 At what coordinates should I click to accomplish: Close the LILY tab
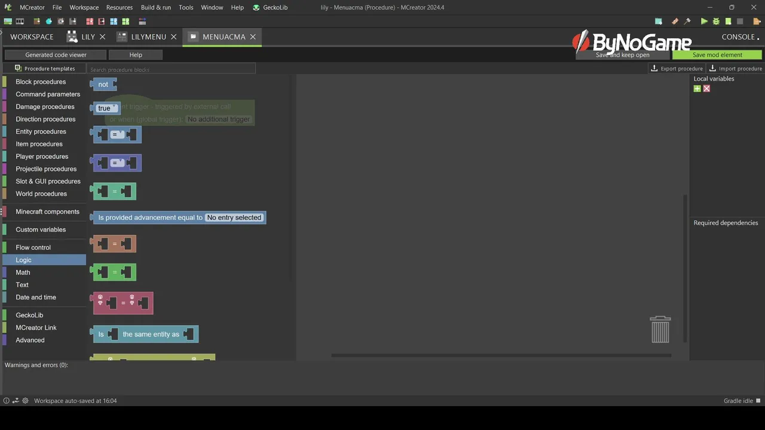(x=102, y=37)
